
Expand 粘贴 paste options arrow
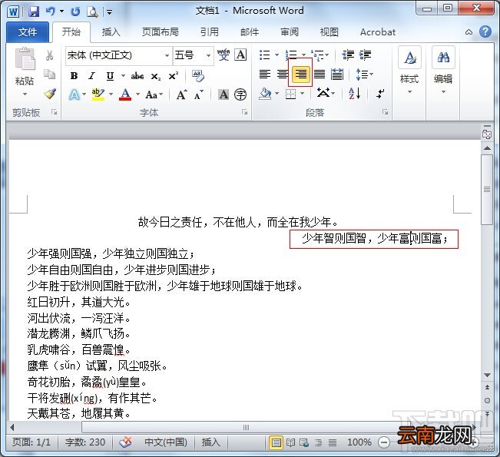tap(25, 94)
